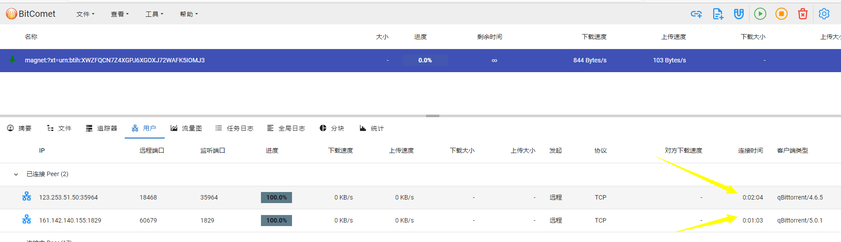Click the BitComet logo icon
The image size is (841, 242).
click(11, 14)
